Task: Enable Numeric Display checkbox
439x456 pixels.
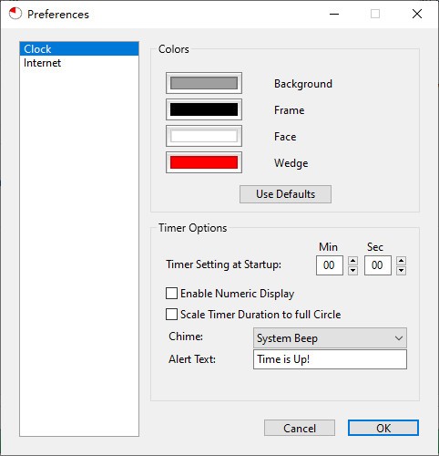Action: click(x=171, y=294)
